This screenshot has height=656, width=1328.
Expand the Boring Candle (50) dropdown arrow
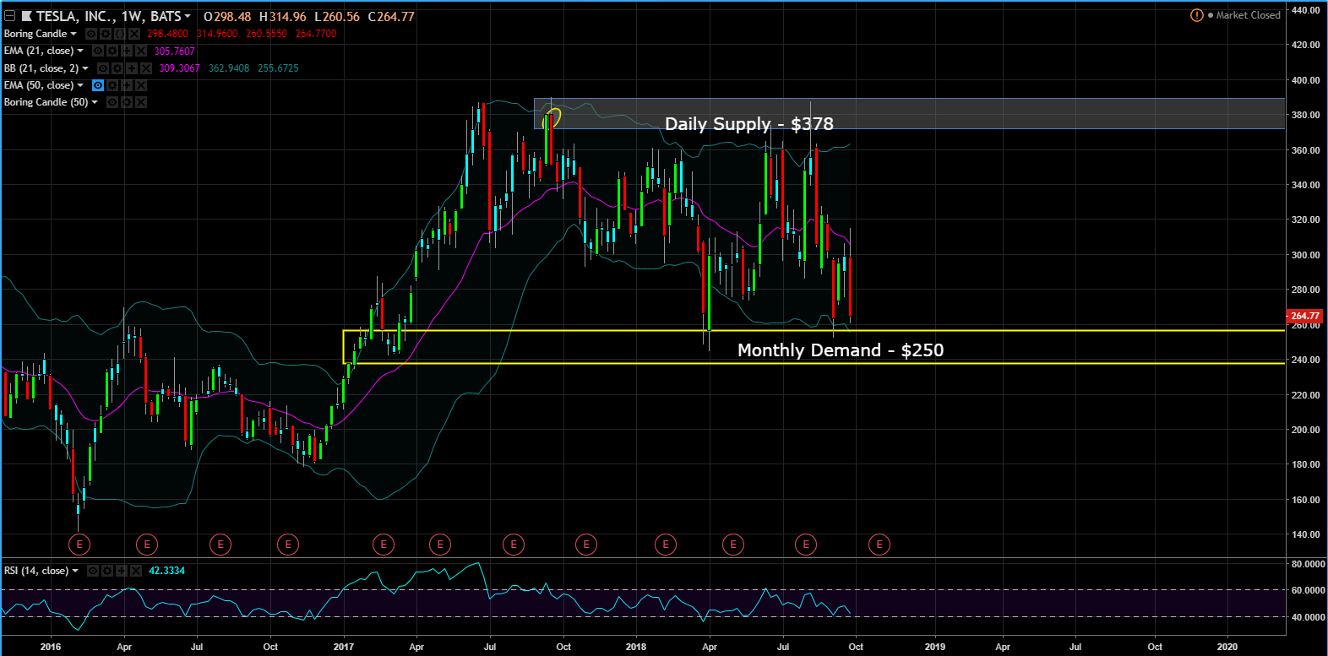95,102
